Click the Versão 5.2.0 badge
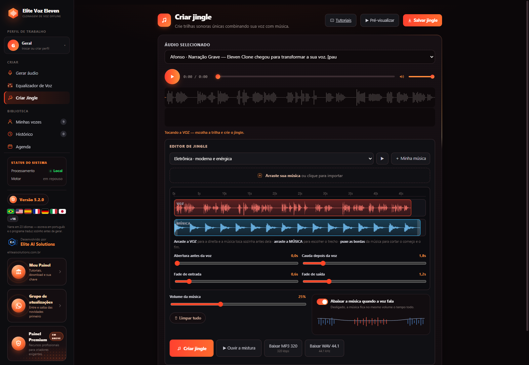 [28, 200]
